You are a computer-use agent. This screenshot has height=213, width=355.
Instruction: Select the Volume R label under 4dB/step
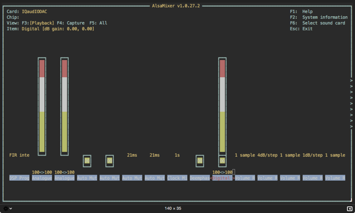coord(267,178)
